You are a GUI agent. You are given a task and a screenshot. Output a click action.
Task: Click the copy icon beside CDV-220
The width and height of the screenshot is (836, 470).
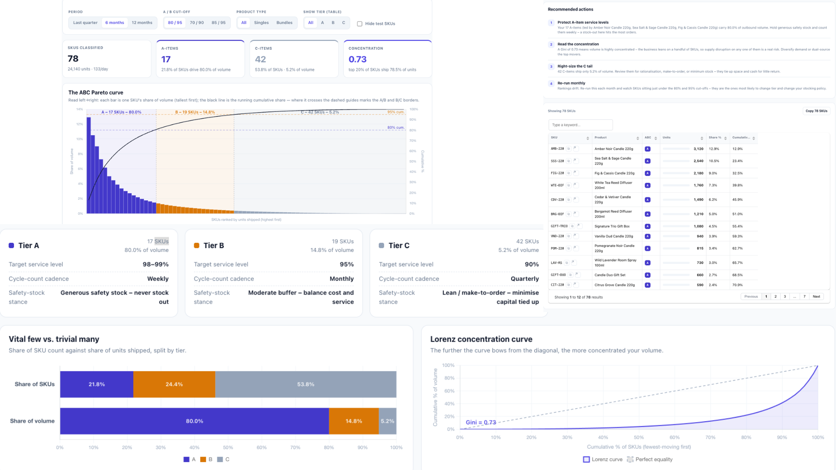pos(568,200)
